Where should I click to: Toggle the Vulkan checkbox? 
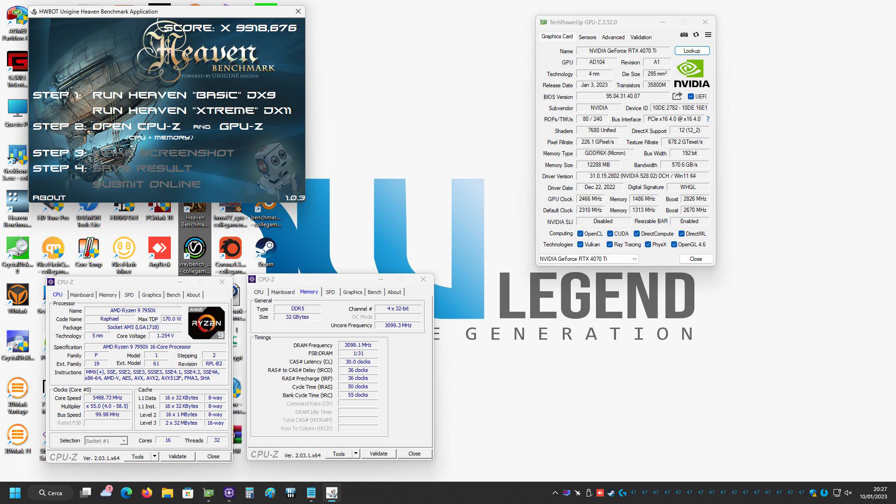click(x=580, y=245)
